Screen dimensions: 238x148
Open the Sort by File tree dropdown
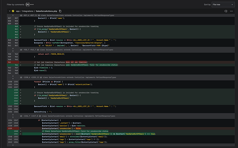tap(223, 4)
